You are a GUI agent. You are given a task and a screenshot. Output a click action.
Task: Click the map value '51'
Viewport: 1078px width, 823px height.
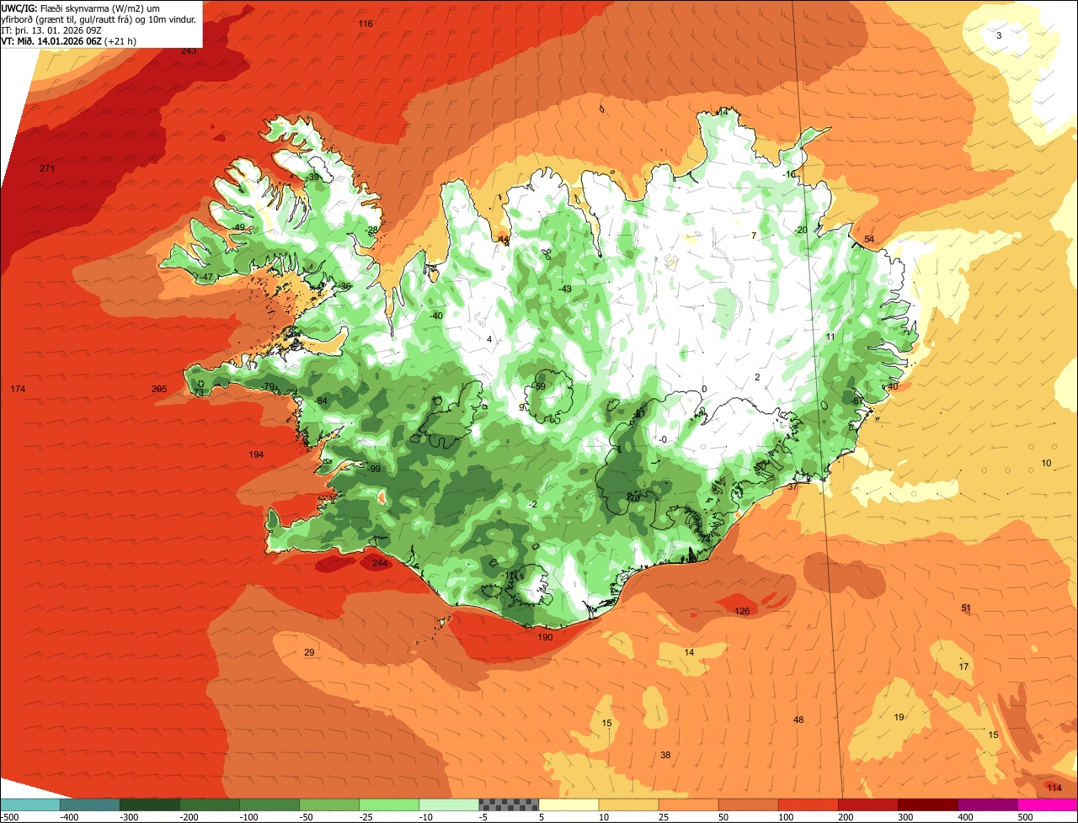click(966, 608)
